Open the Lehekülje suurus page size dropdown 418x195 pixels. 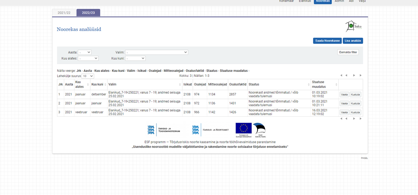coord(88,76)
